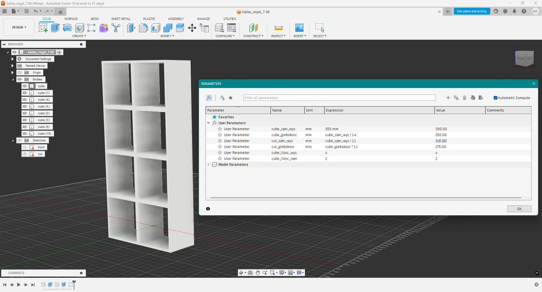Select the Revolve tool
The height and width of the screenshot is (292, 542).
coord(67,28)
